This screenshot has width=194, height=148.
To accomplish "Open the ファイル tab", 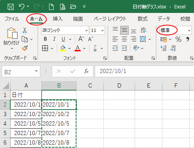I will [x=12, y=19].
